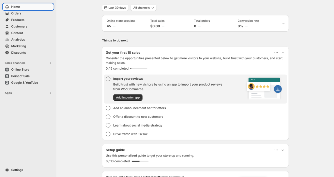334x177 pixels.
Task: Click the Analytics bar chart icon
Action: 7,40
